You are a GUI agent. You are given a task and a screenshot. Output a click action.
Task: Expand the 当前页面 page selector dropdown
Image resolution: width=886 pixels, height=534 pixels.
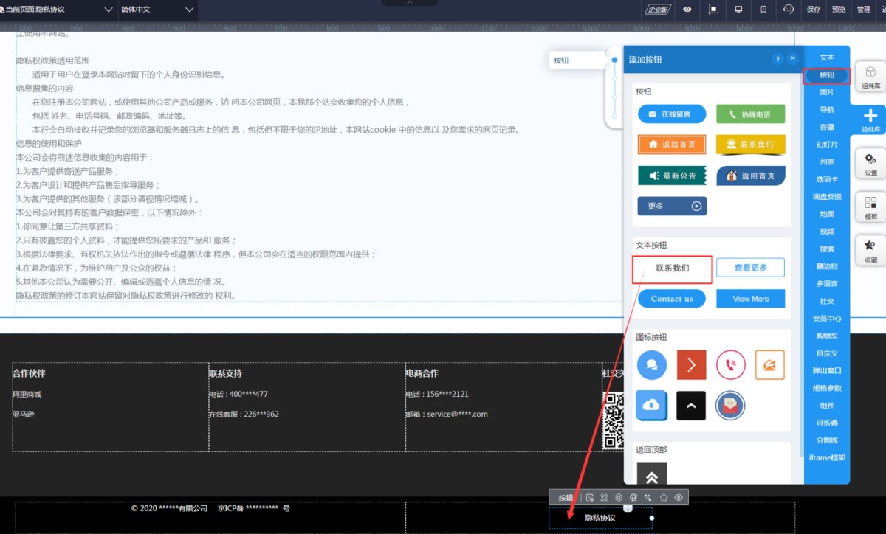click(109, 10)
